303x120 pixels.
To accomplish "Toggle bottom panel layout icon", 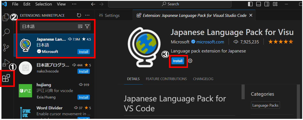I will click(259, 4).
